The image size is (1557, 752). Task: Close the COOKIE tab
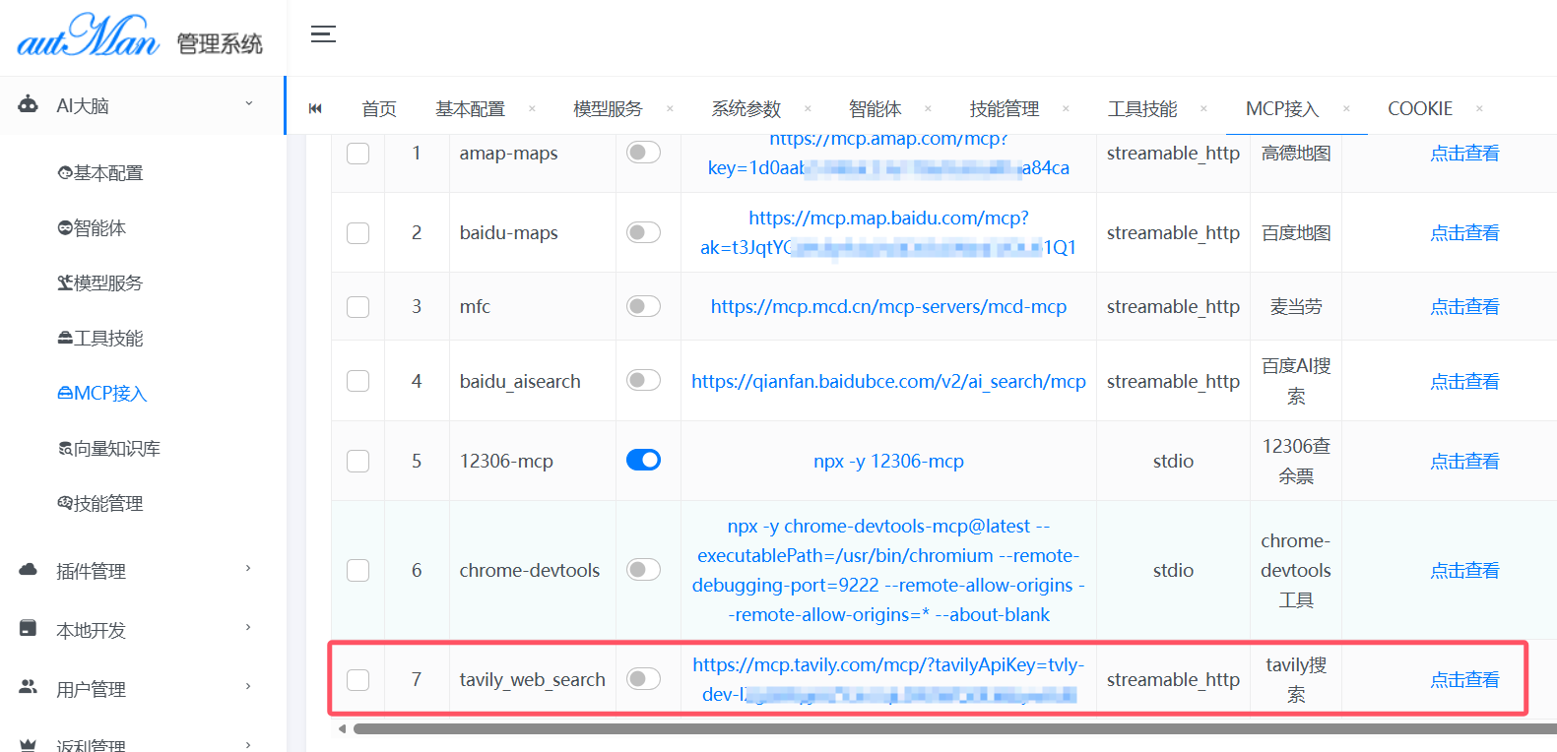[x=1479, y=108]
